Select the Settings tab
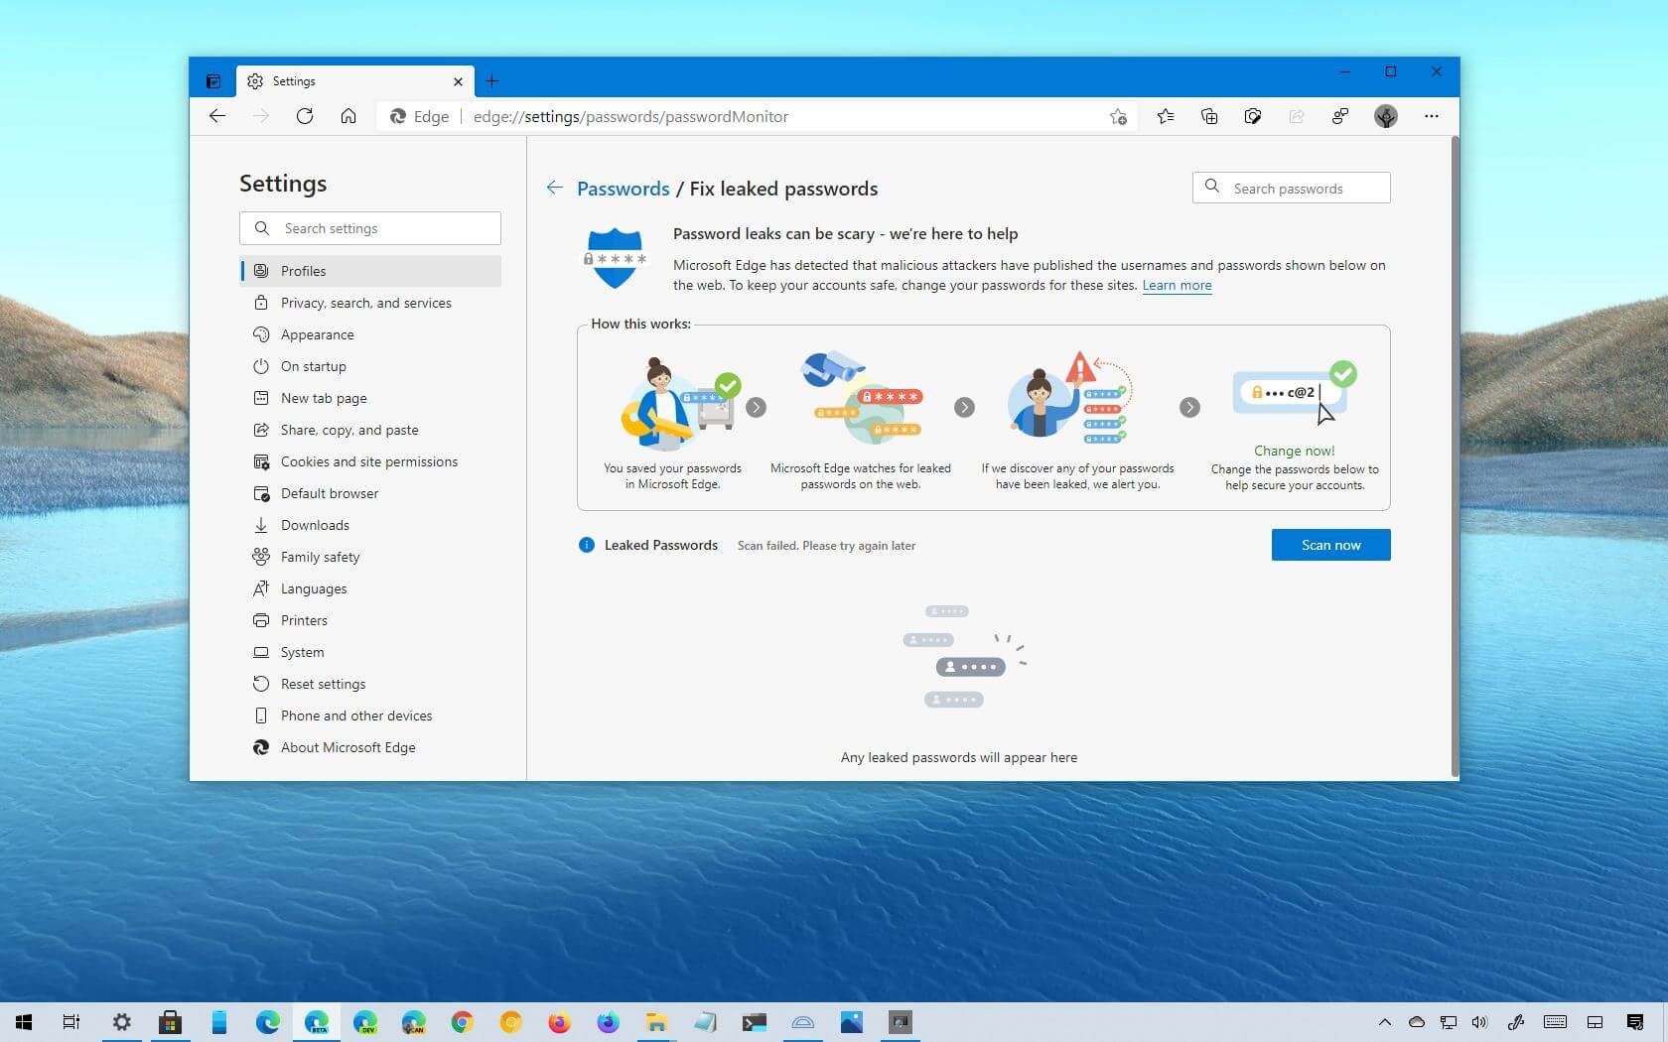Image resolution: width=1668 pixels, height=1042 pixels. pyautogui.click(x=355, y=81)
